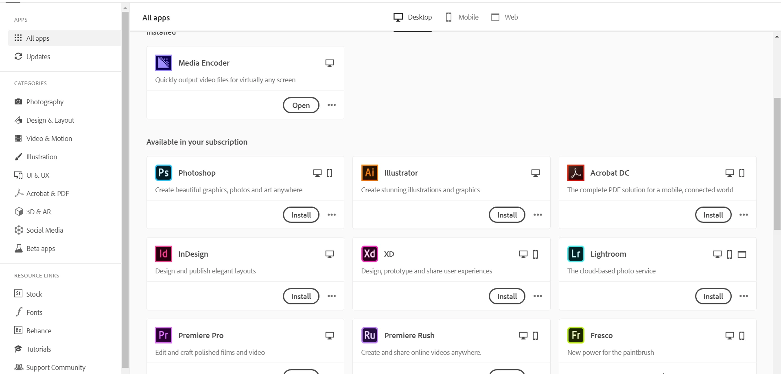
Task: Click the 3D & AR cube icon
Action: (19, 211)
